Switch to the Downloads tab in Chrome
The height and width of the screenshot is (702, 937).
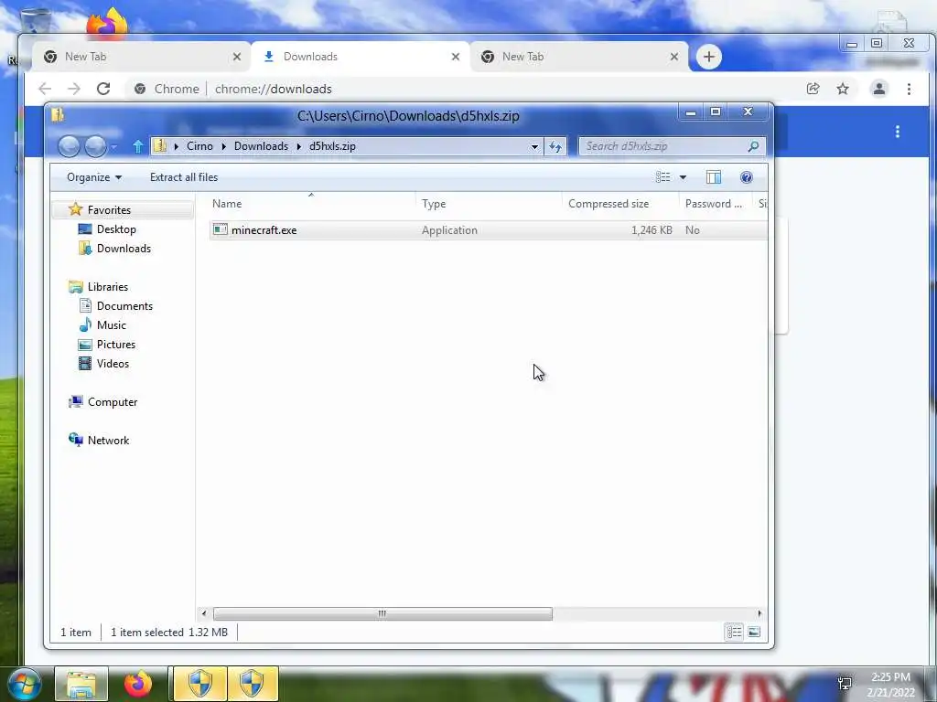pyautogui.click(x=361, y=57)
